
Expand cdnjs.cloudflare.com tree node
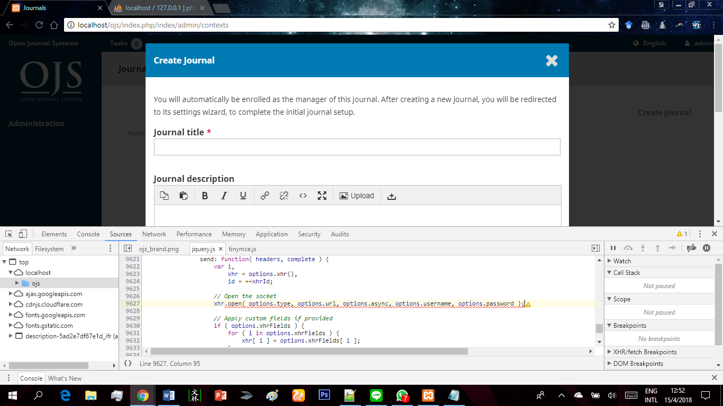coord(11,304)
